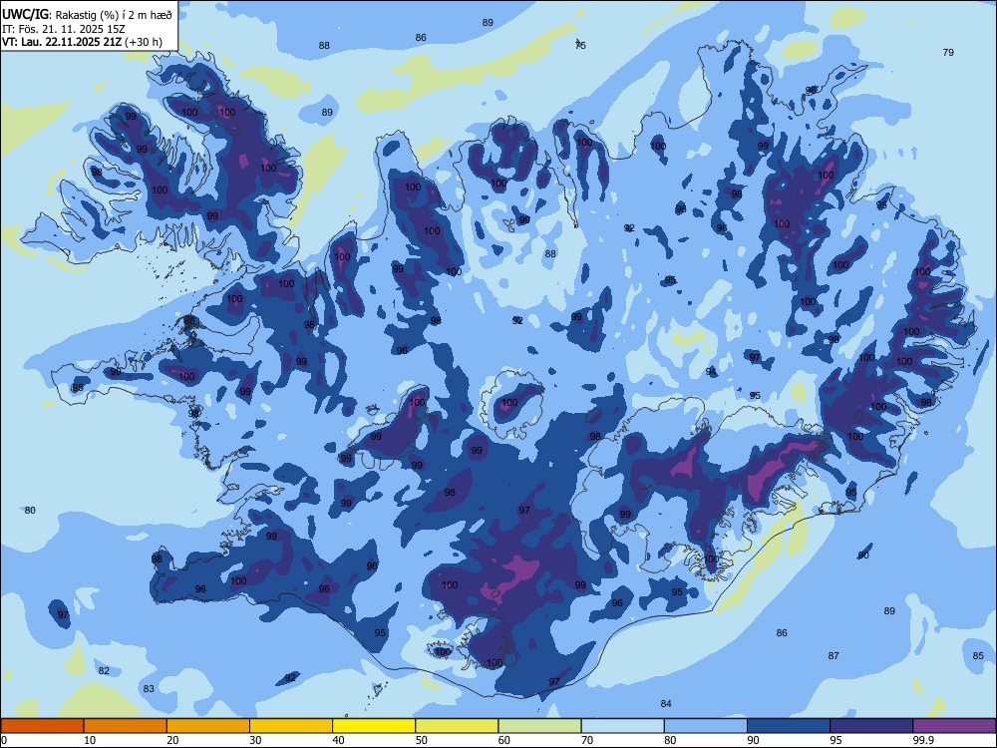Click the purple above-99.9 legend swatch
Image resolution: width=997 pixels, height=748 pixels.
click(x=955, y=726)
